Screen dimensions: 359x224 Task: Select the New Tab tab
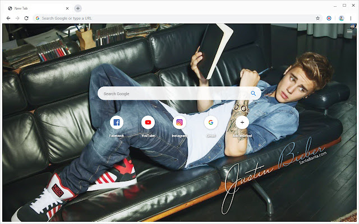click(38, 8)
